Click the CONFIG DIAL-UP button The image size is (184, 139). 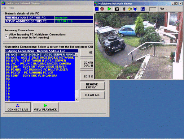point(87,64)
